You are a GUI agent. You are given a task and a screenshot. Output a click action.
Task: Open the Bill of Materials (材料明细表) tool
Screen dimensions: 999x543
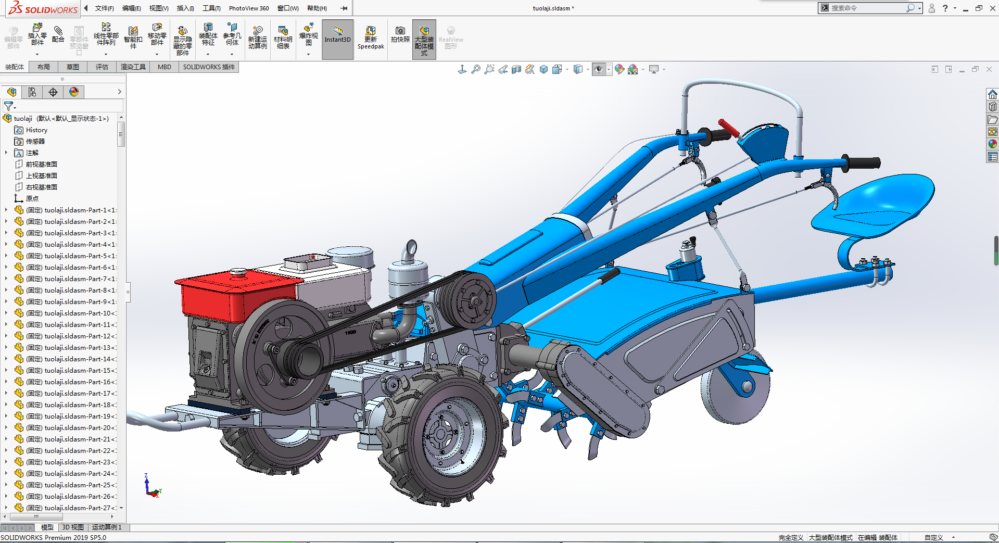pyautogui.click(x=283, y=37)
